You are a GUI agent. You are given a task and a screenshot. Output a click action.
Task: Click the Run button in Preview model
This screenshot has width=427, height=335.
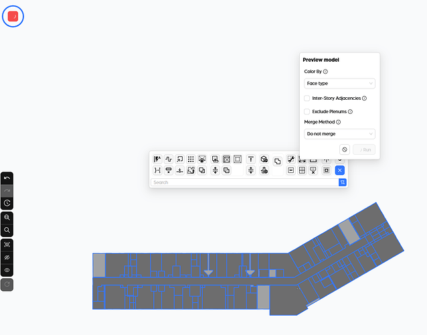pos(364,149)
